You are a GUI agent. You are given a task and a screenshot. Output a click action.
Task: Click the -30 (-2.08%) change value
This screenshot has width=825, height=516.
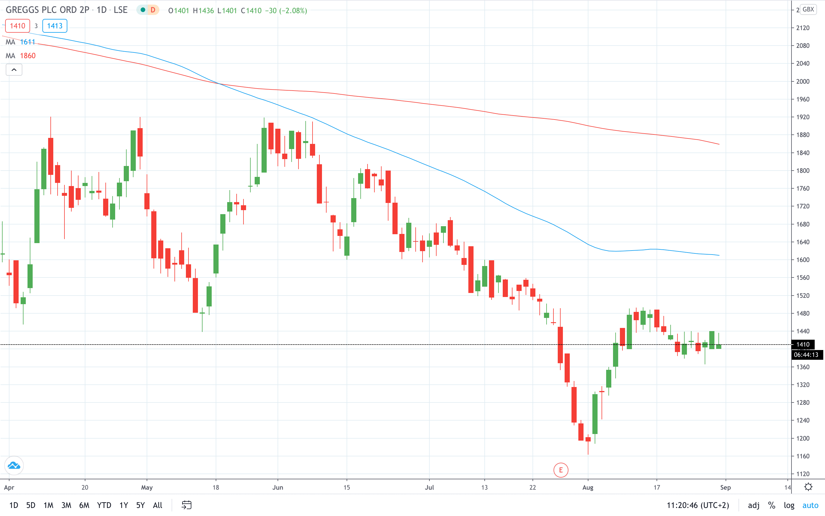(286, 11)
